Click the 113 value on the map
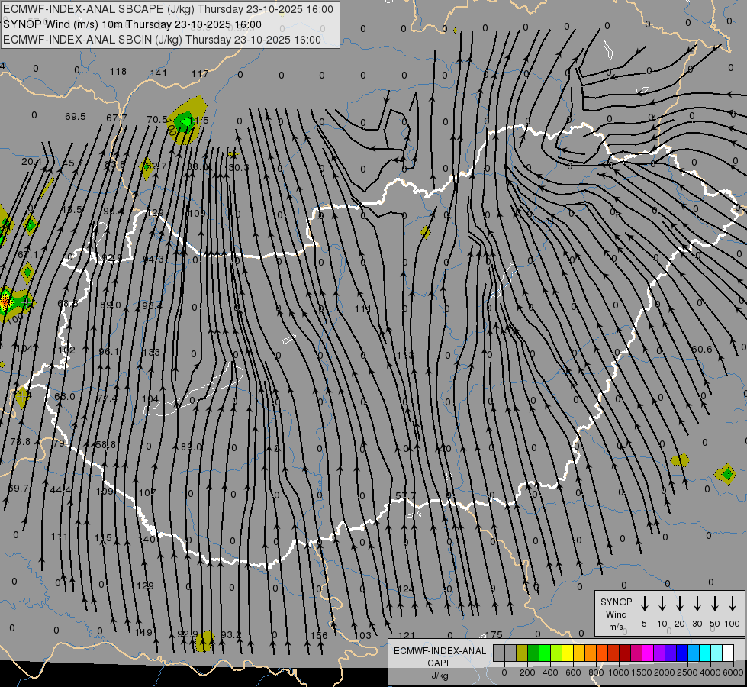 point(405,355)
